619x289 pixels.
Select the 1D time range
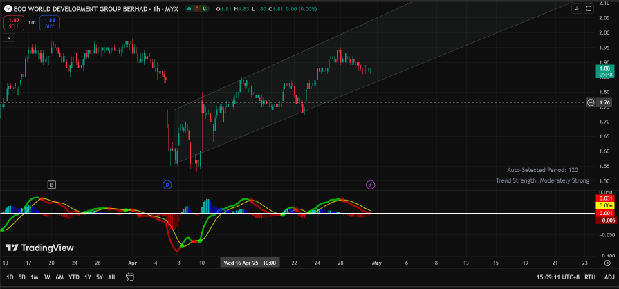point(10,277)
